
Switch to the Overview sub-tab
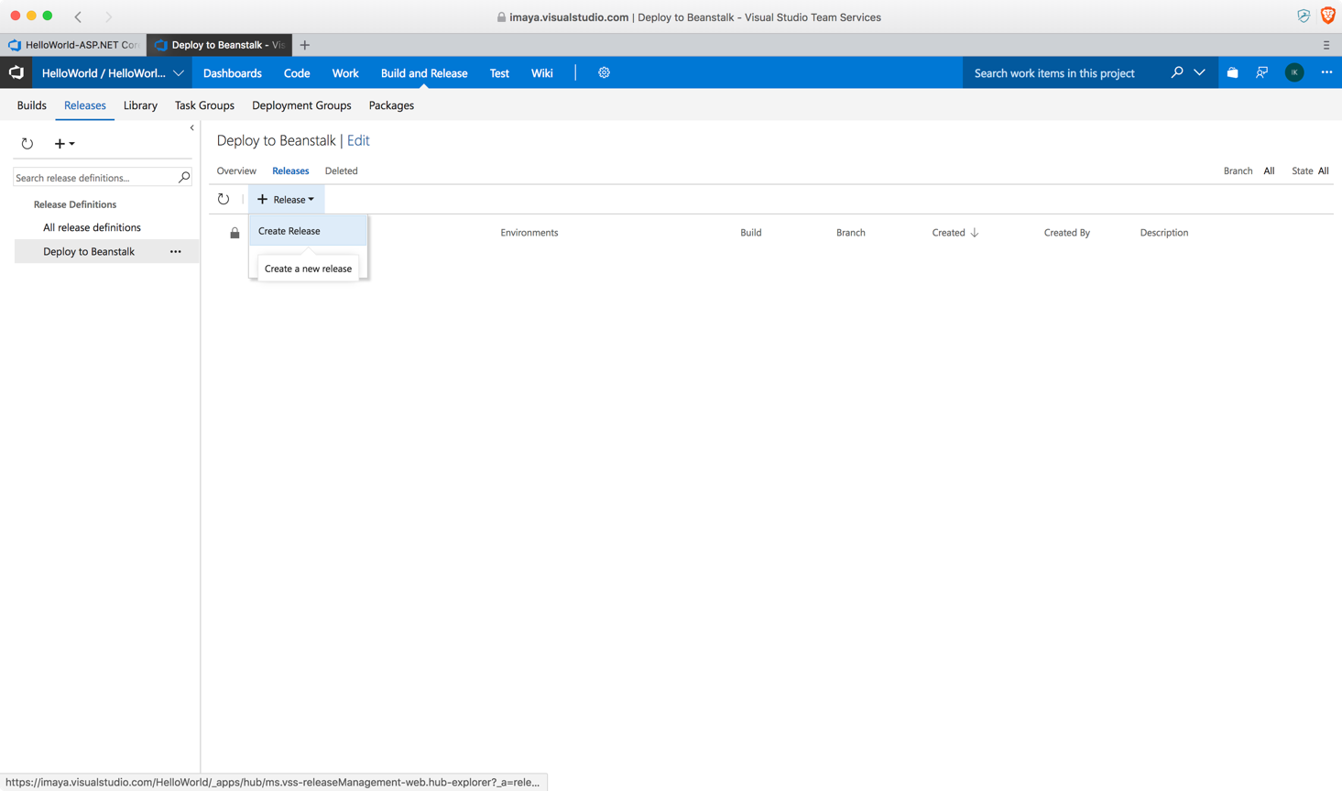point(236,170)
